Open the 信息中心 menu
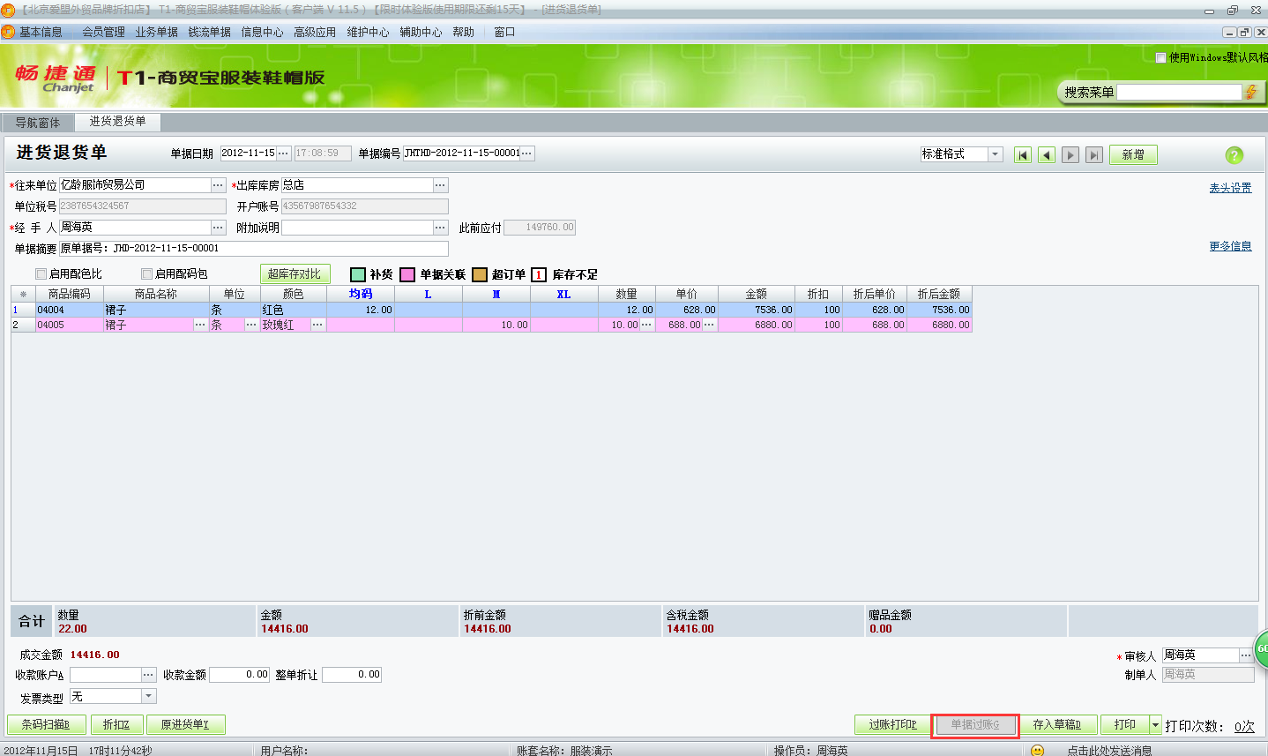This screenshot has height=756, width=1268. pos(263,33)
